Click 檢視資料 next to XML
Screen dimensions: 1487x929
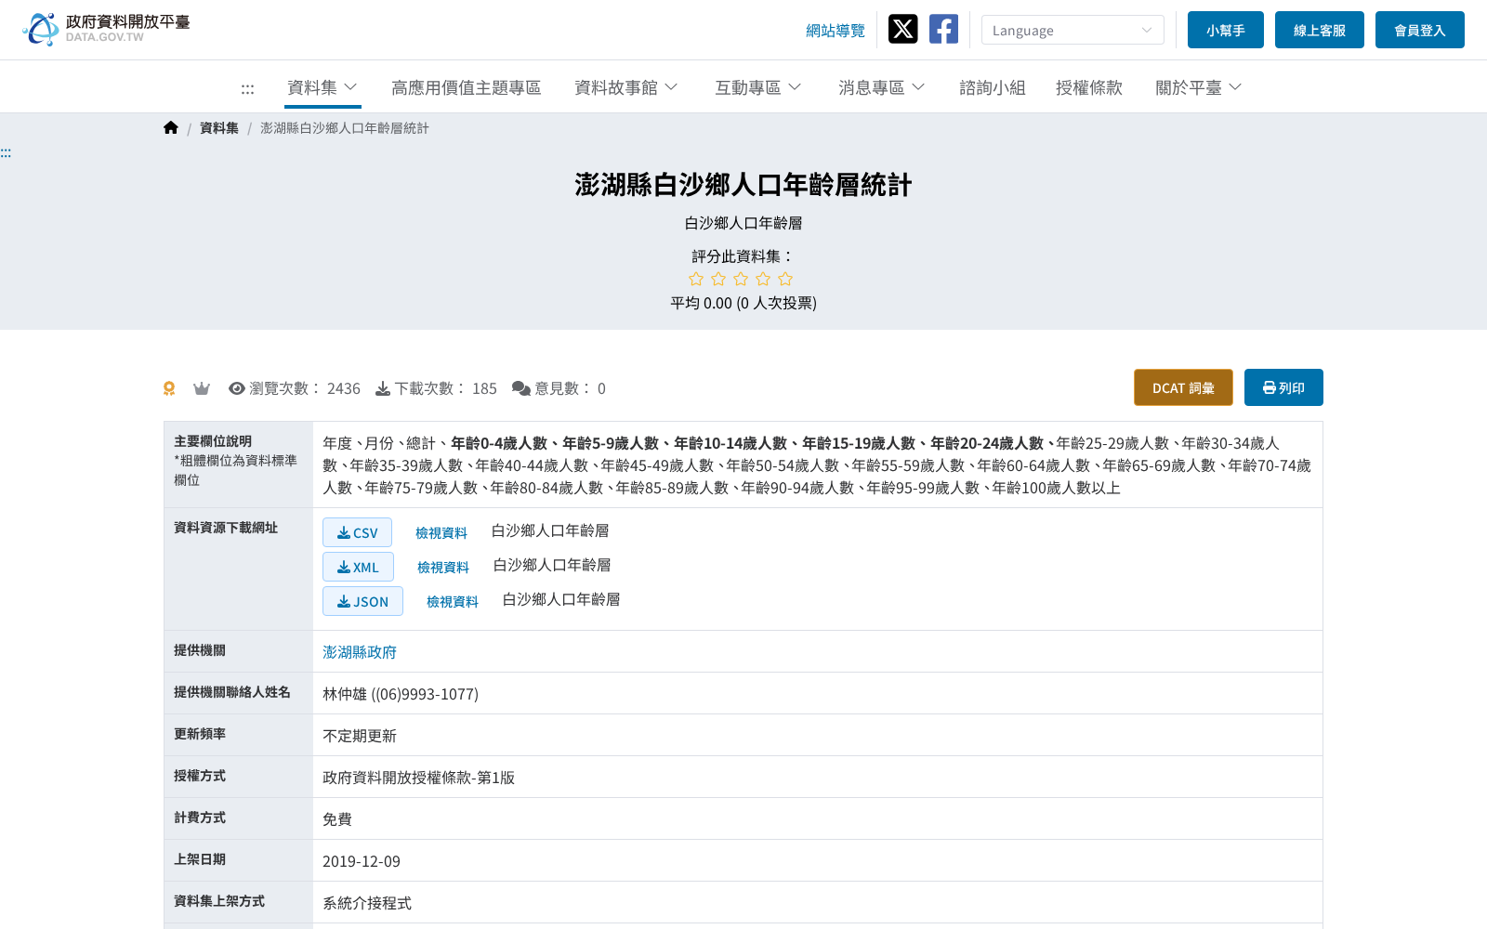click(443, 567)
